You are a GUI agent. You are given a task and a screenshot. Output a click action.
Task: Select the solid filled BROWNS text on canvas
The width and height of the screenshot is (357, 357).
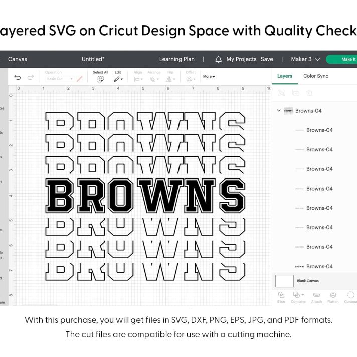coord(145,196)
